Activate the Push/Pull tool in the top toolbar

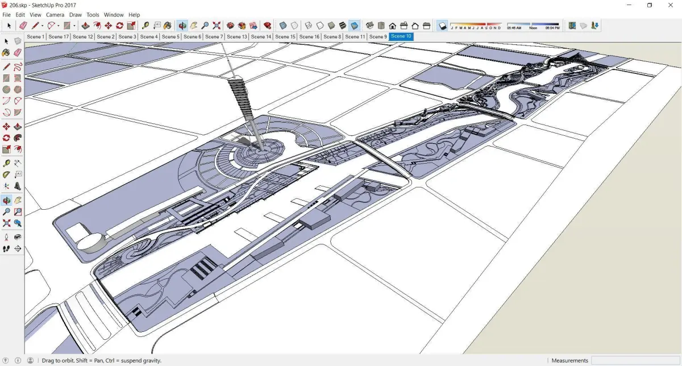click(85, 26)
